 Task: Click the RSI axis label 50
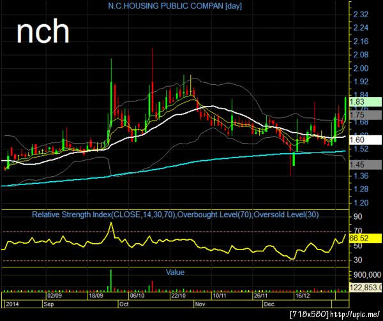pos(358,246)
